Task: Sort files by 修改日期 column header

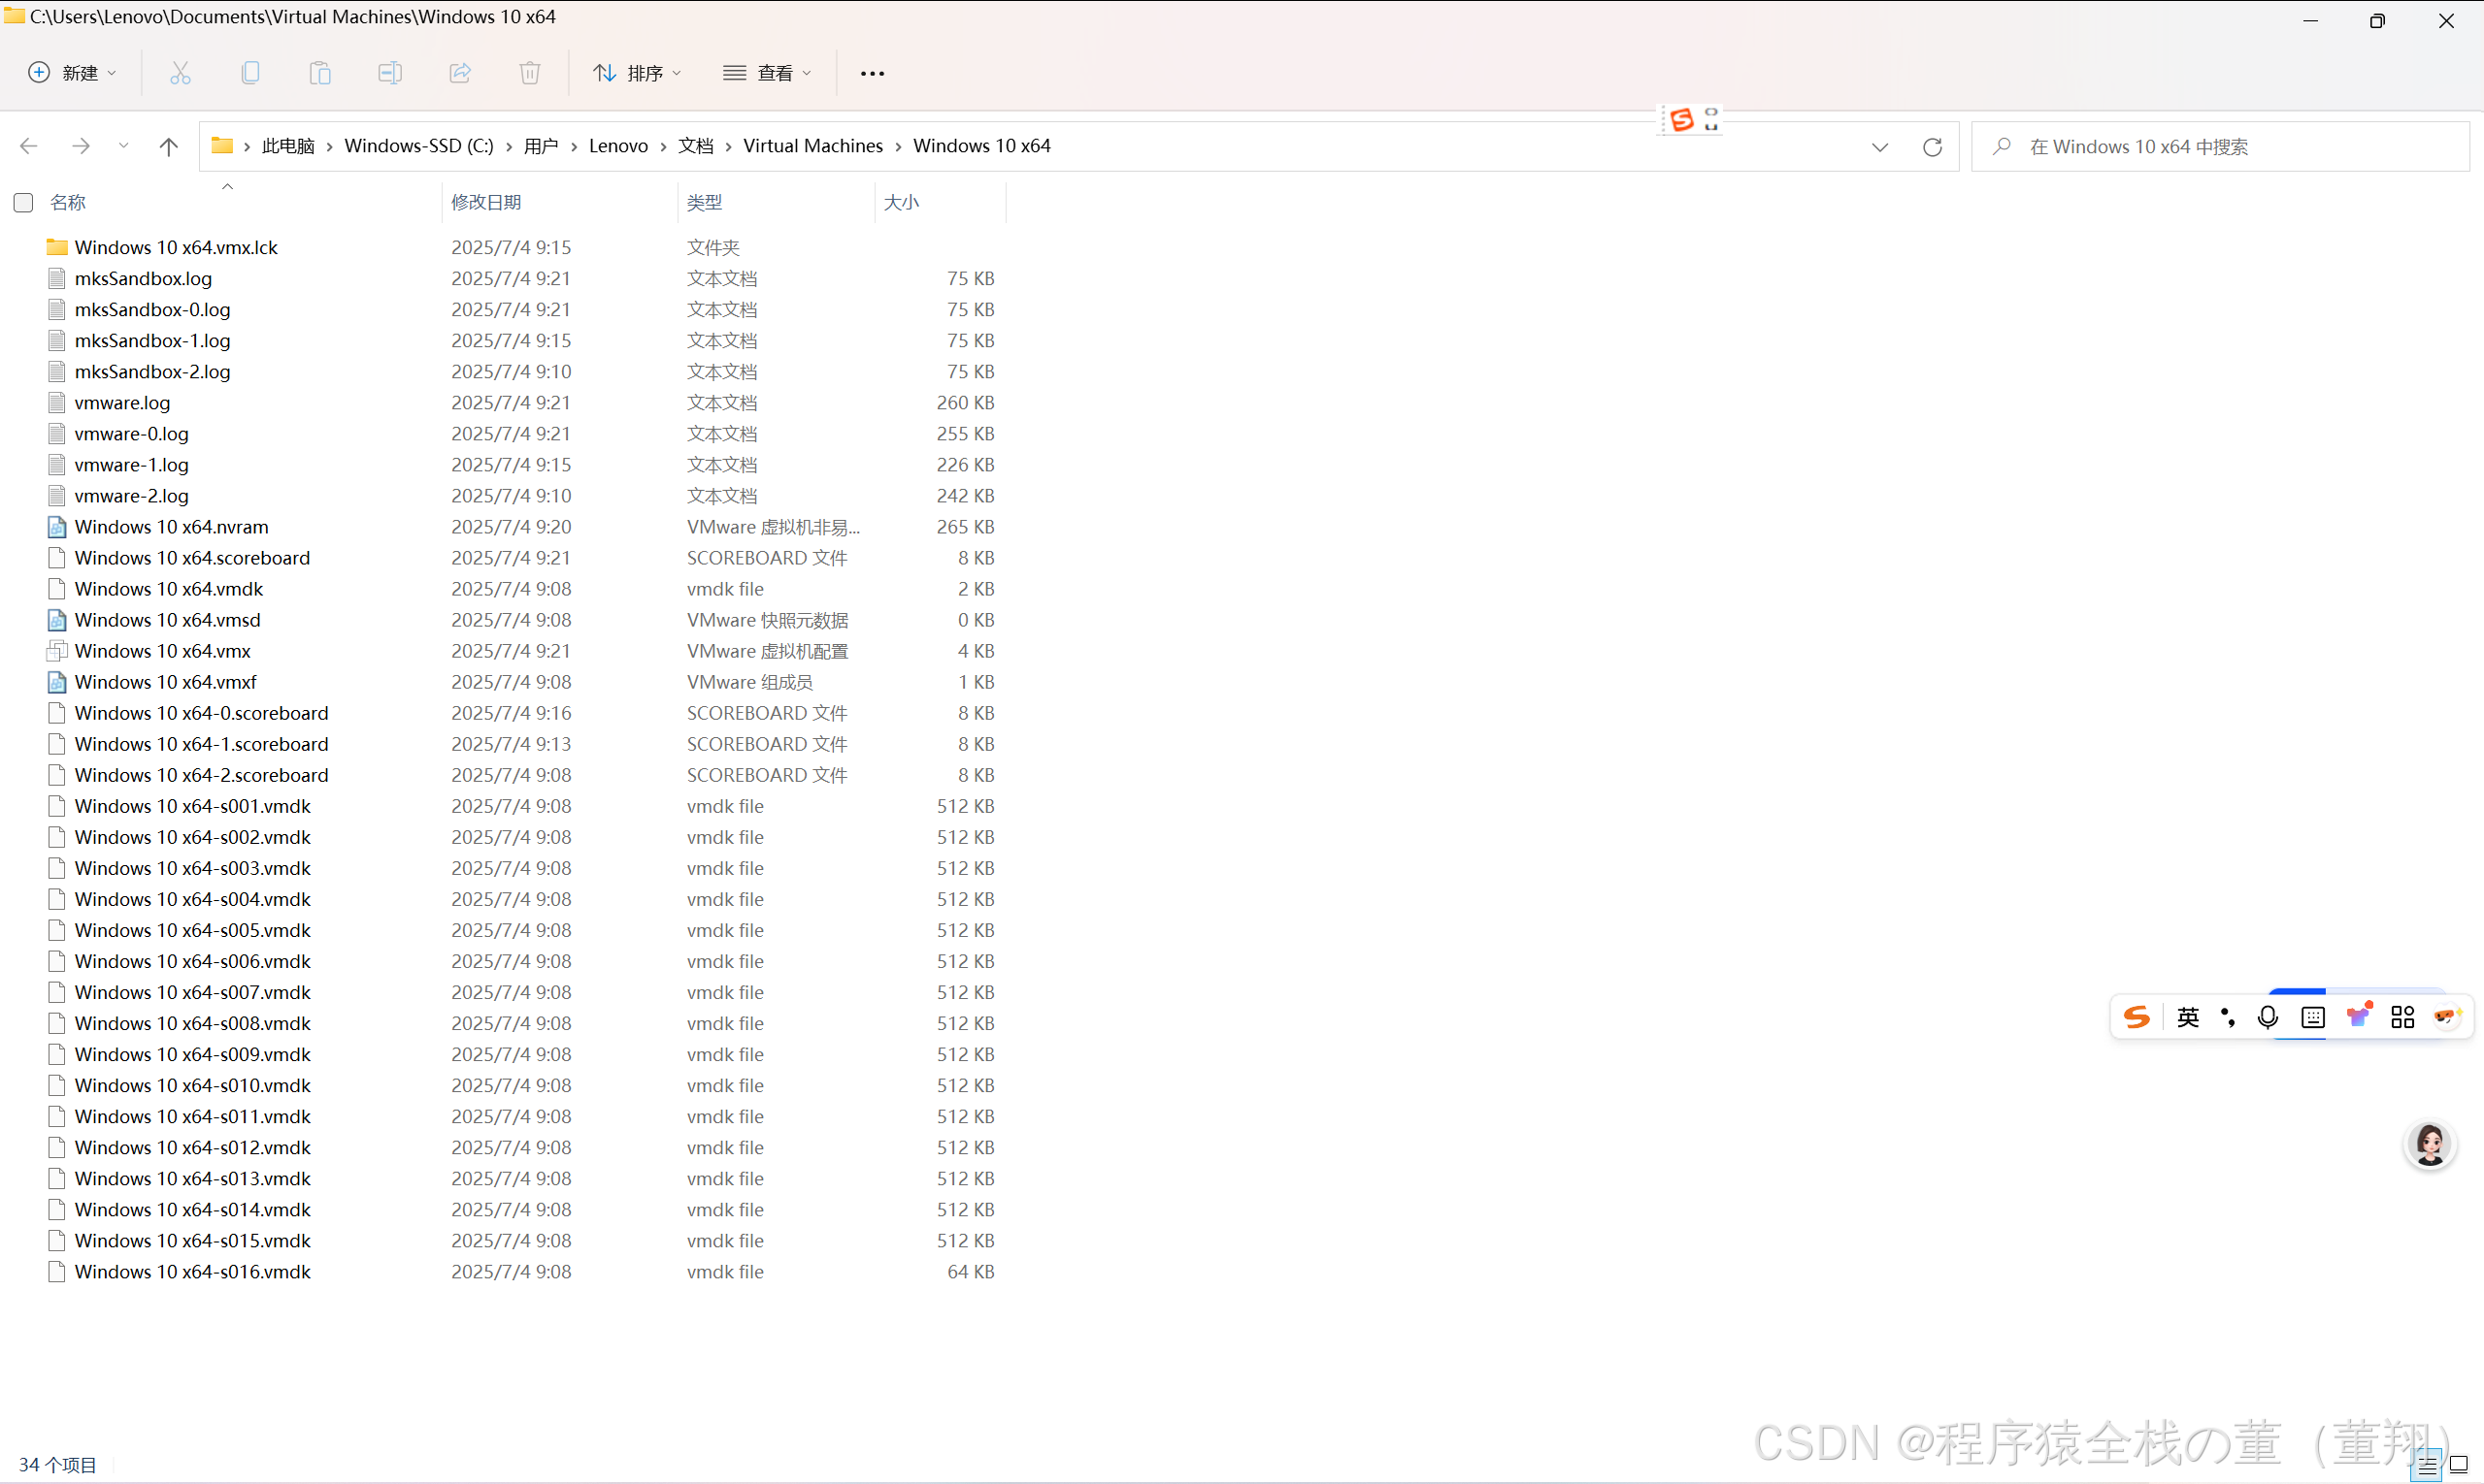Action: [x=486, y=202]
